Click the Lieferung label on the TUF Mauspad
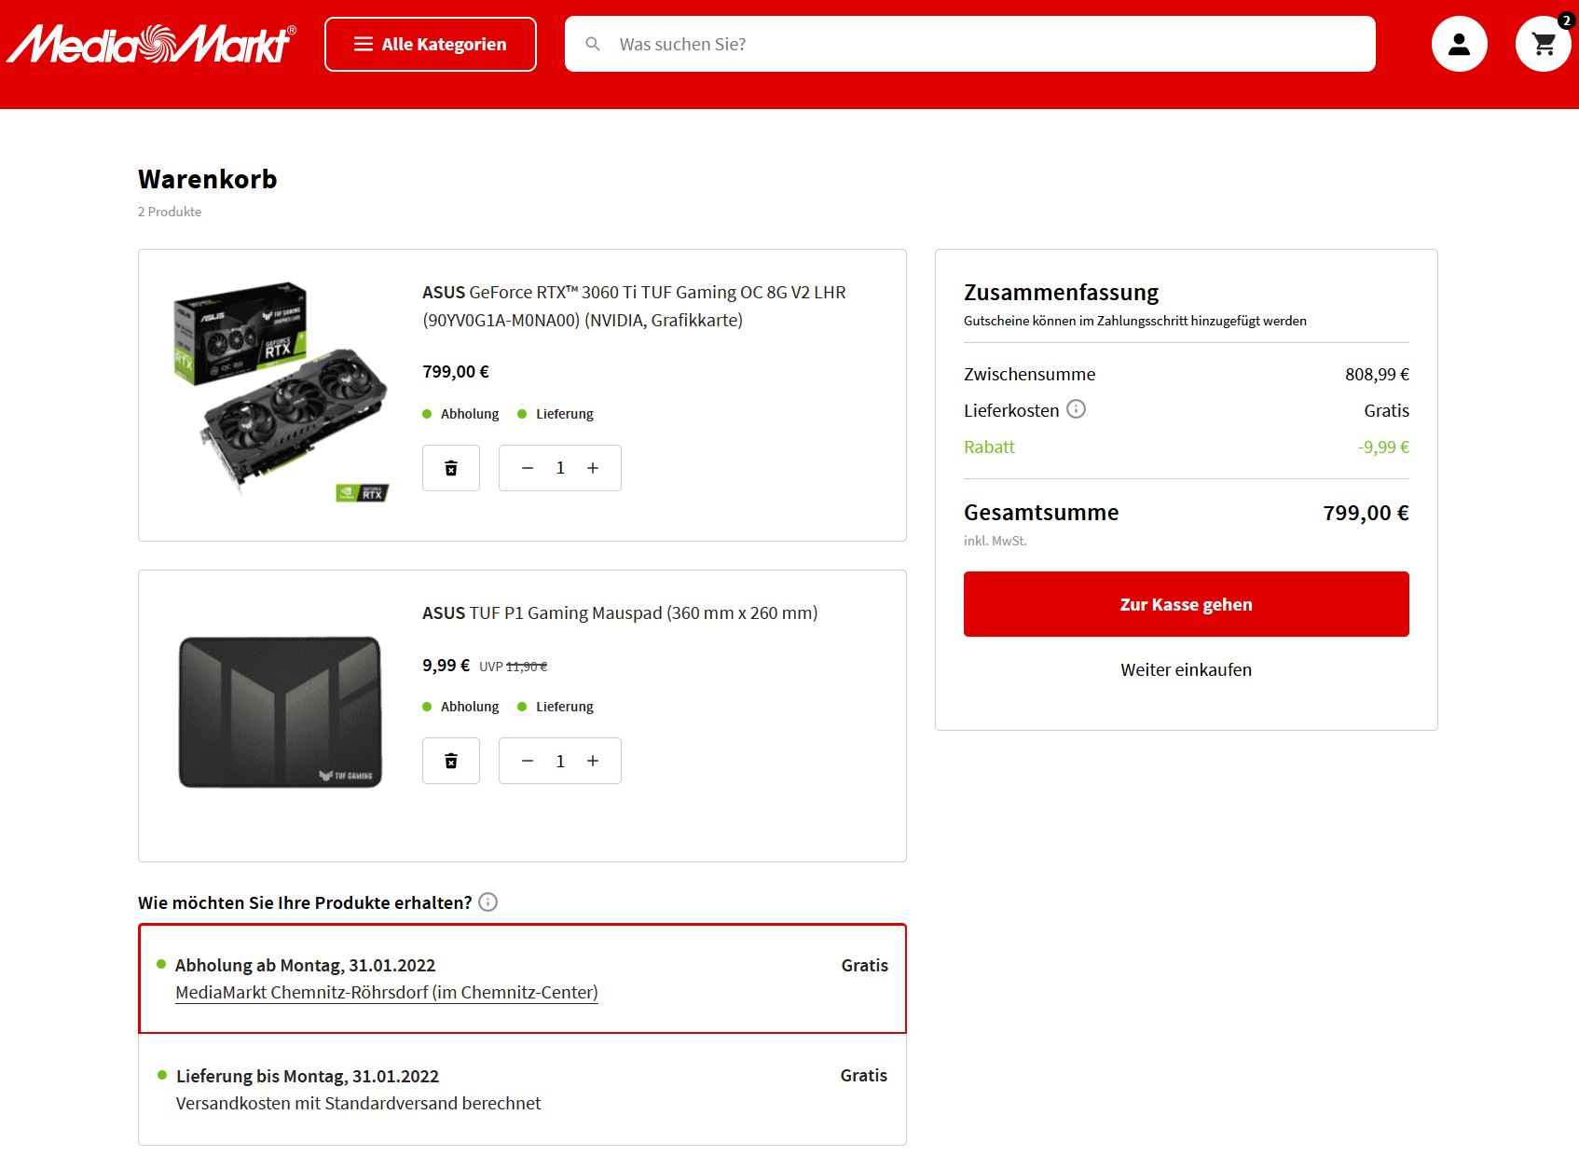This screenshot has width=1579, height=1156. point(565,707)
